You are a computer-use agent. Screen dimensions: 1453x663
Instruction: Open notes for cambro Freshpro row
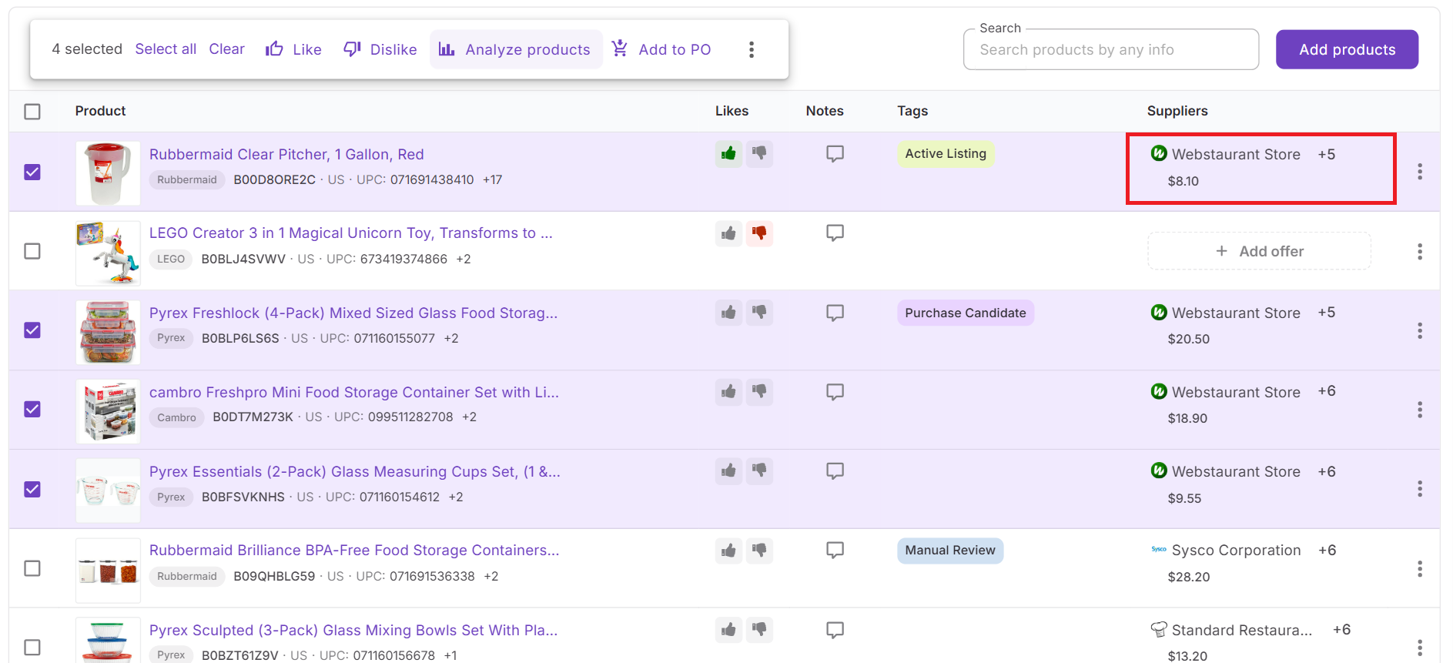pyautogui.click(x=835, y=392)
